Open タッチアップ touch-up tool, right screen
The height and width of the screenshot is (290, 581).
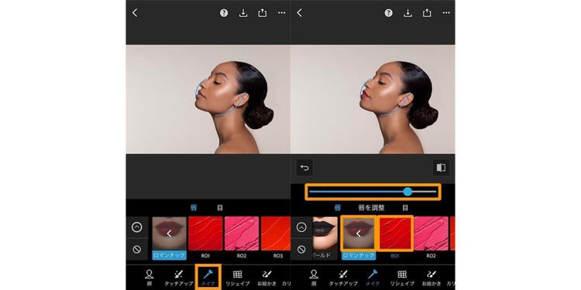(x=343, y=278)
